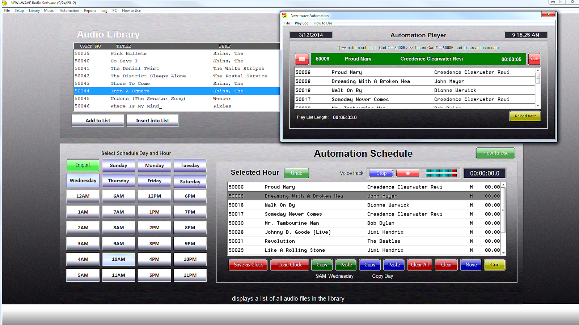The image size is (579, 325).
Task: Select 'The Denial Twist' library row
Action: (x=177, y=68)
